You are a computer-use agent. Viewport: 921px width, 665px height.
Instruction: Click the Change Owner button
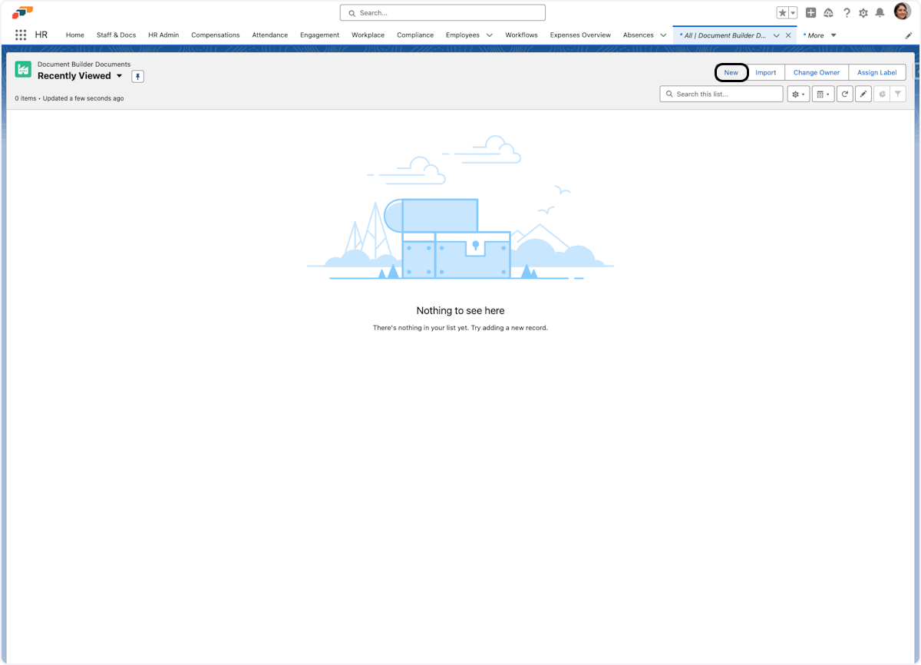[816, 72]
